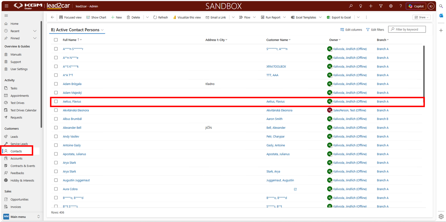Open advanced find funnel icon
The image size is (446, 222).
[x=381, y=6]
